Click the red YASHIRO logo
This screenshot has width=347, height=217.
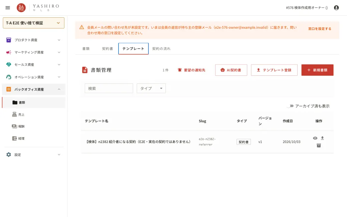click(x=21, y=8)
